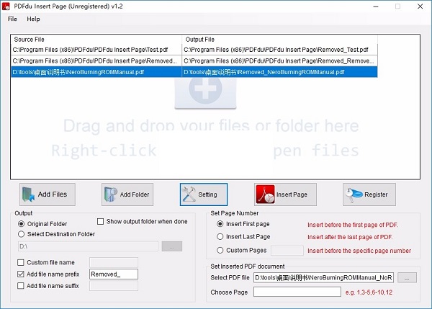Click the Add Files button label
This screenshot has width=432, height=309.
(x=53, y=194)
